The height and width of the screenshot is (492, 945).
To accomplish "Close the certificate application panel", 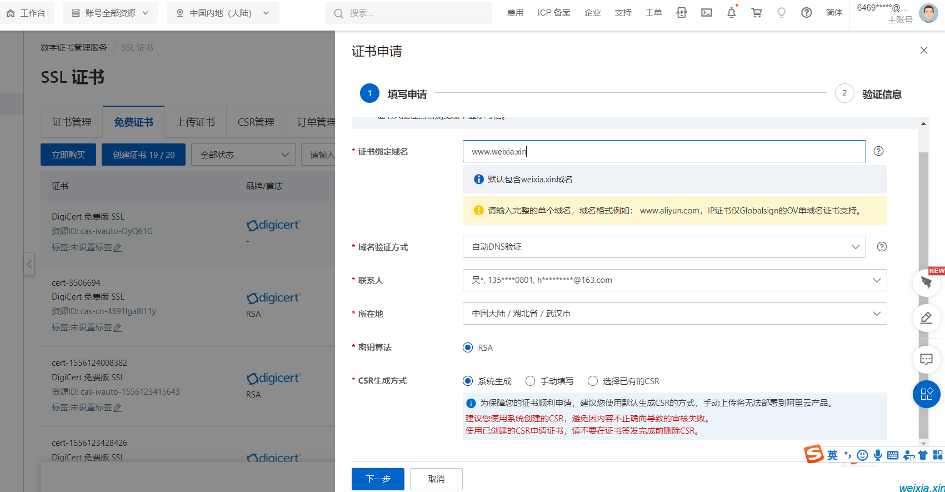I will [924, 51].
